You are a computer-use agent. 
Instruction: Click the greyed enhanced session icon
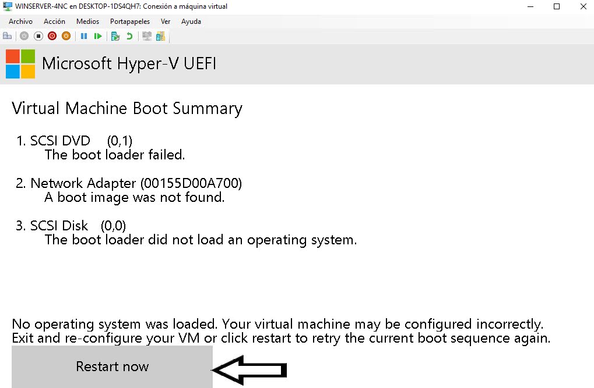click(147, 36)
